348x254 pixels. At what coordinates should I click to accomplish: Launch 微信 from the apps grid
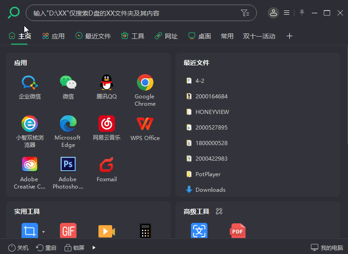68,82
